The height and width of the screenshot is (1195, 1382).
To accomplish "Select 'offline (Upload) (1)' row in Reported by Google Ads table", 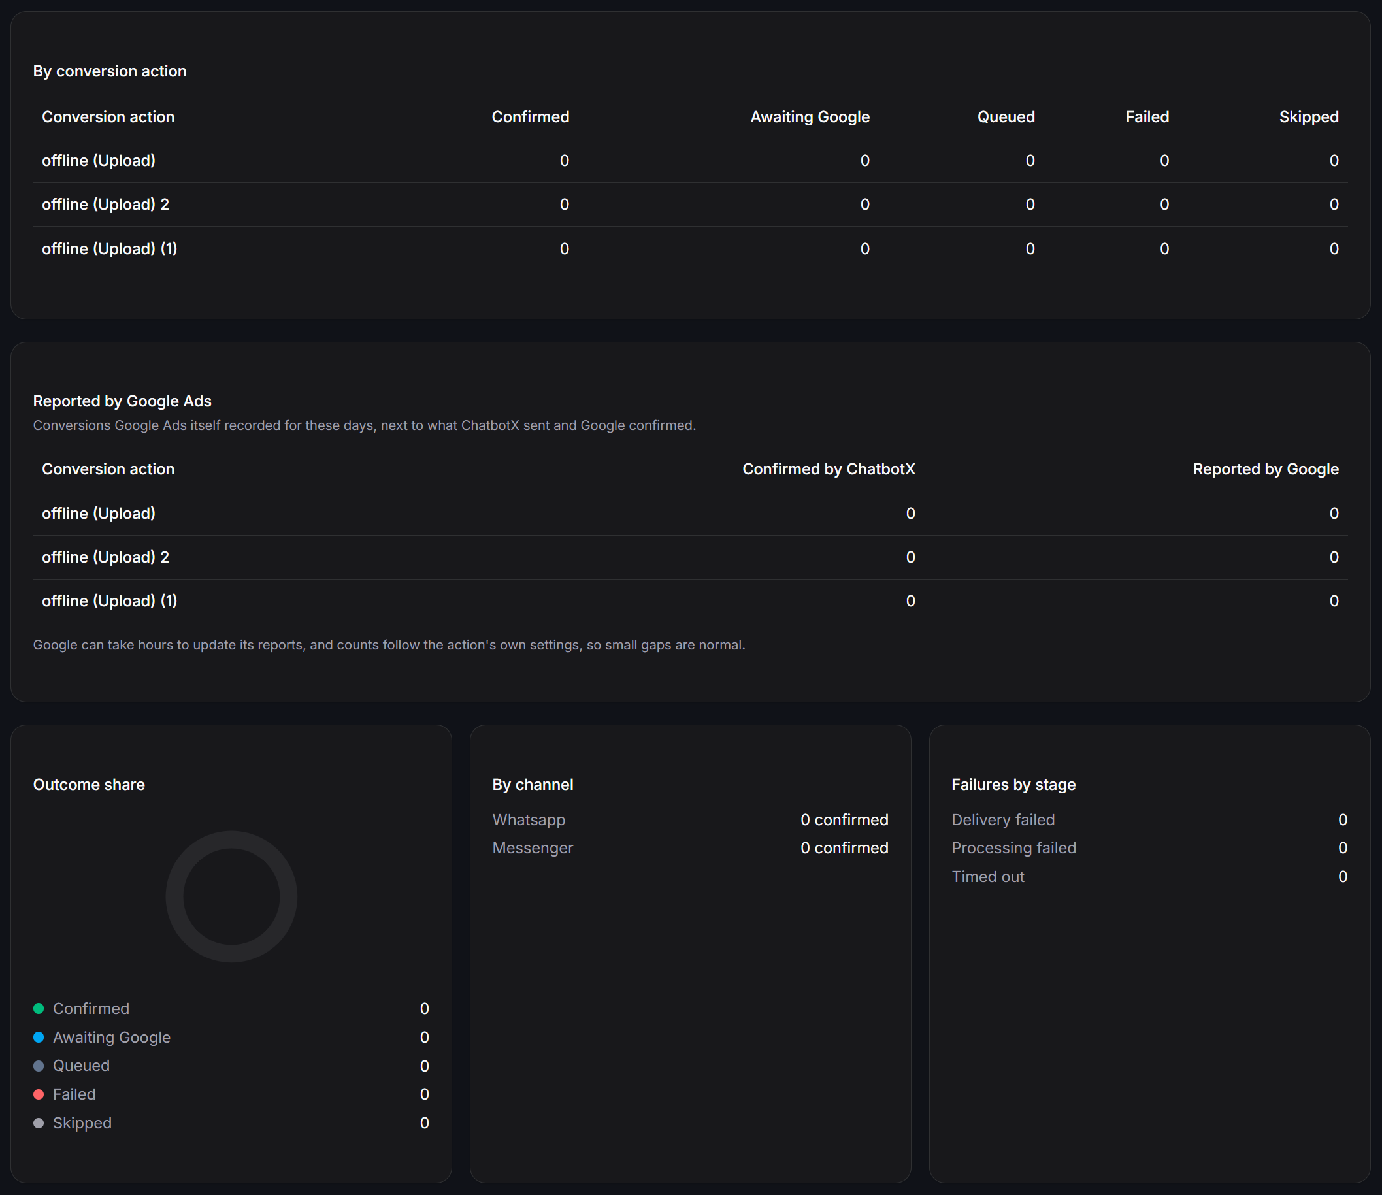I will [x=690, y=601].
